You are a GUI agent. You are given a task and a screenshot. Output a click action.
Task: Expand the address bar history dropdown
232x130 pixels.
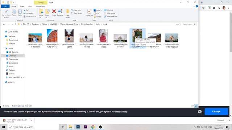pos(177,24)
